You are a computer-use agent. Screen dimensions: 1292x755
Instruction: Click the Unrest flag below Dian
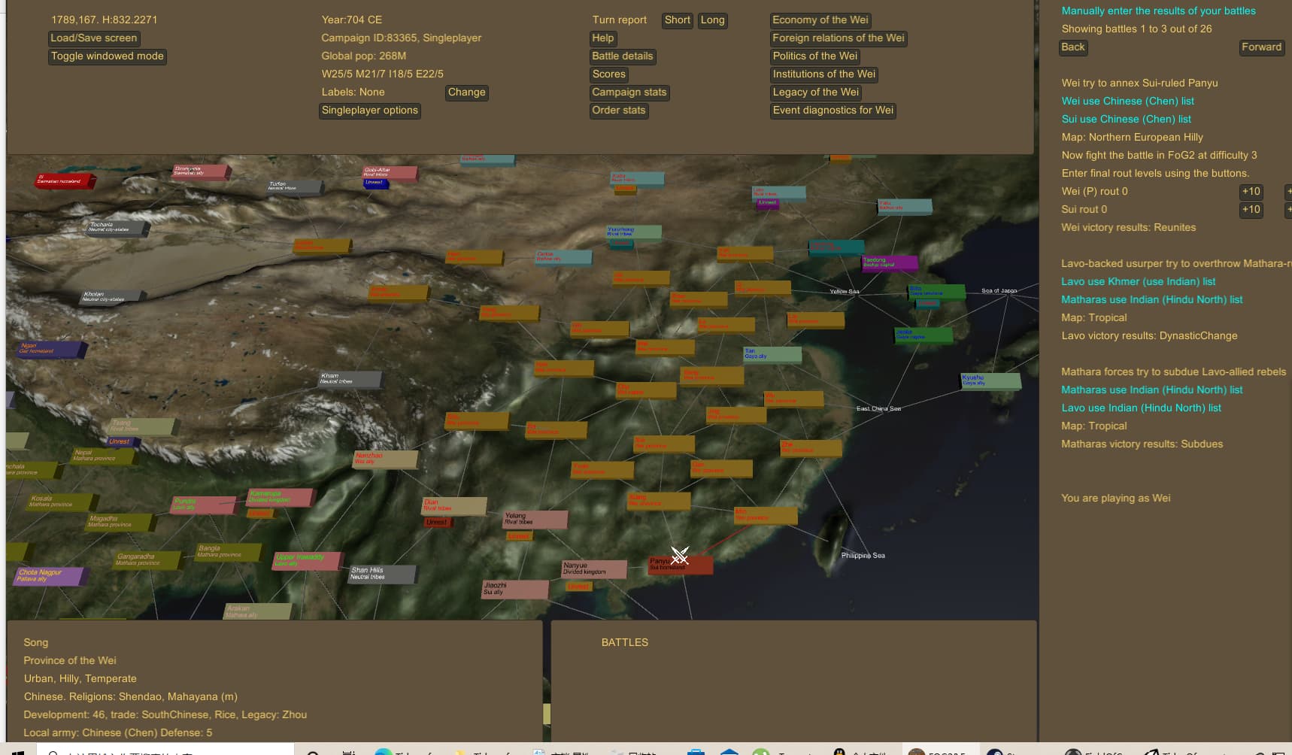(437, 522)
